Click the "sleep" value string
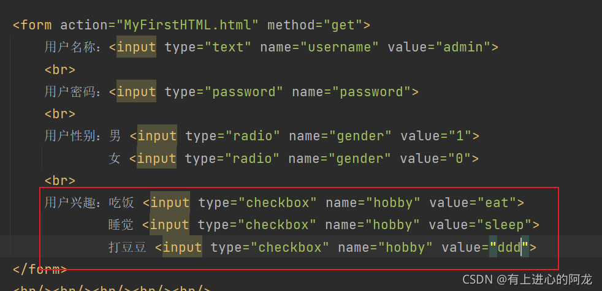The width and height of the screenshot is (602, 291). 505,225
